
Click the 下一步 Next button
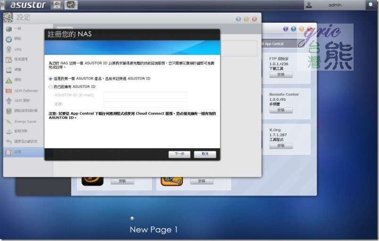179,154
